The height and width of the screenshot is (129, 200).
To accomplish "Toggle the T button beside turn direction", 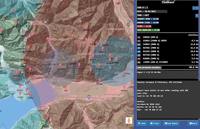I will pyautogui.click(x=197, y=16).
